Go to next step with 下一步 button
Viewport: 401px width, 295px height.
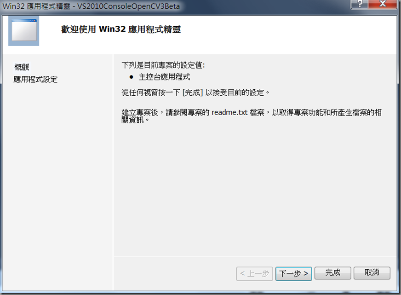click(x=293, y=273)
